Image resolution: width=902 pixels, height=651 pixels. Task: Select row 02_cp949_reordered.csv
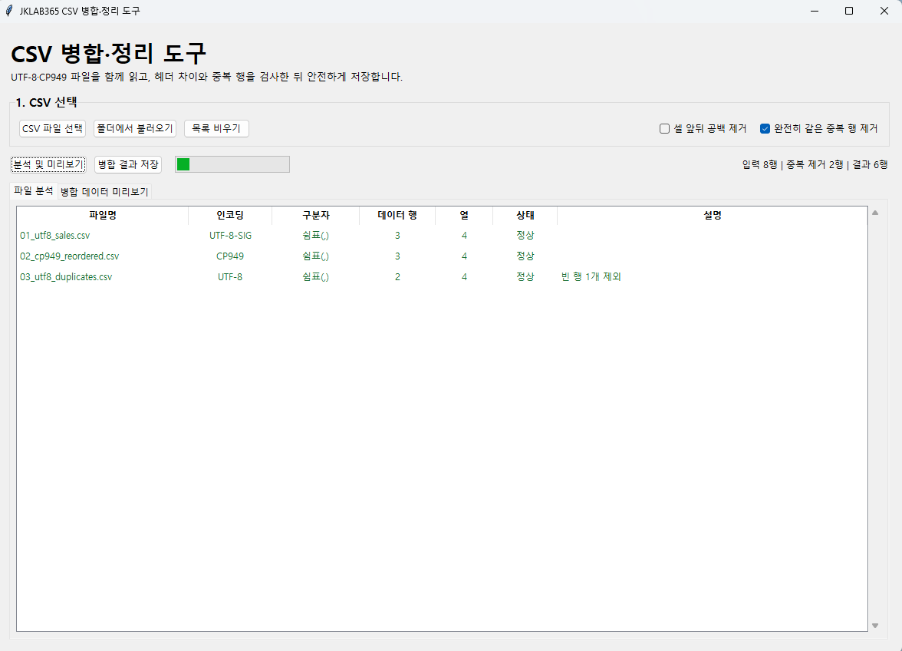pyautogui.click(x=442, y=256)
